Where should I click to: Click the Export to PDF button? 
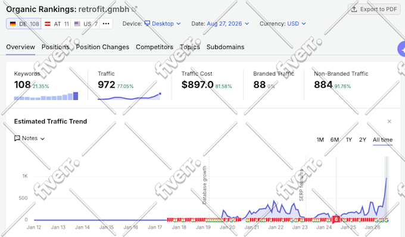pos(374,10)
